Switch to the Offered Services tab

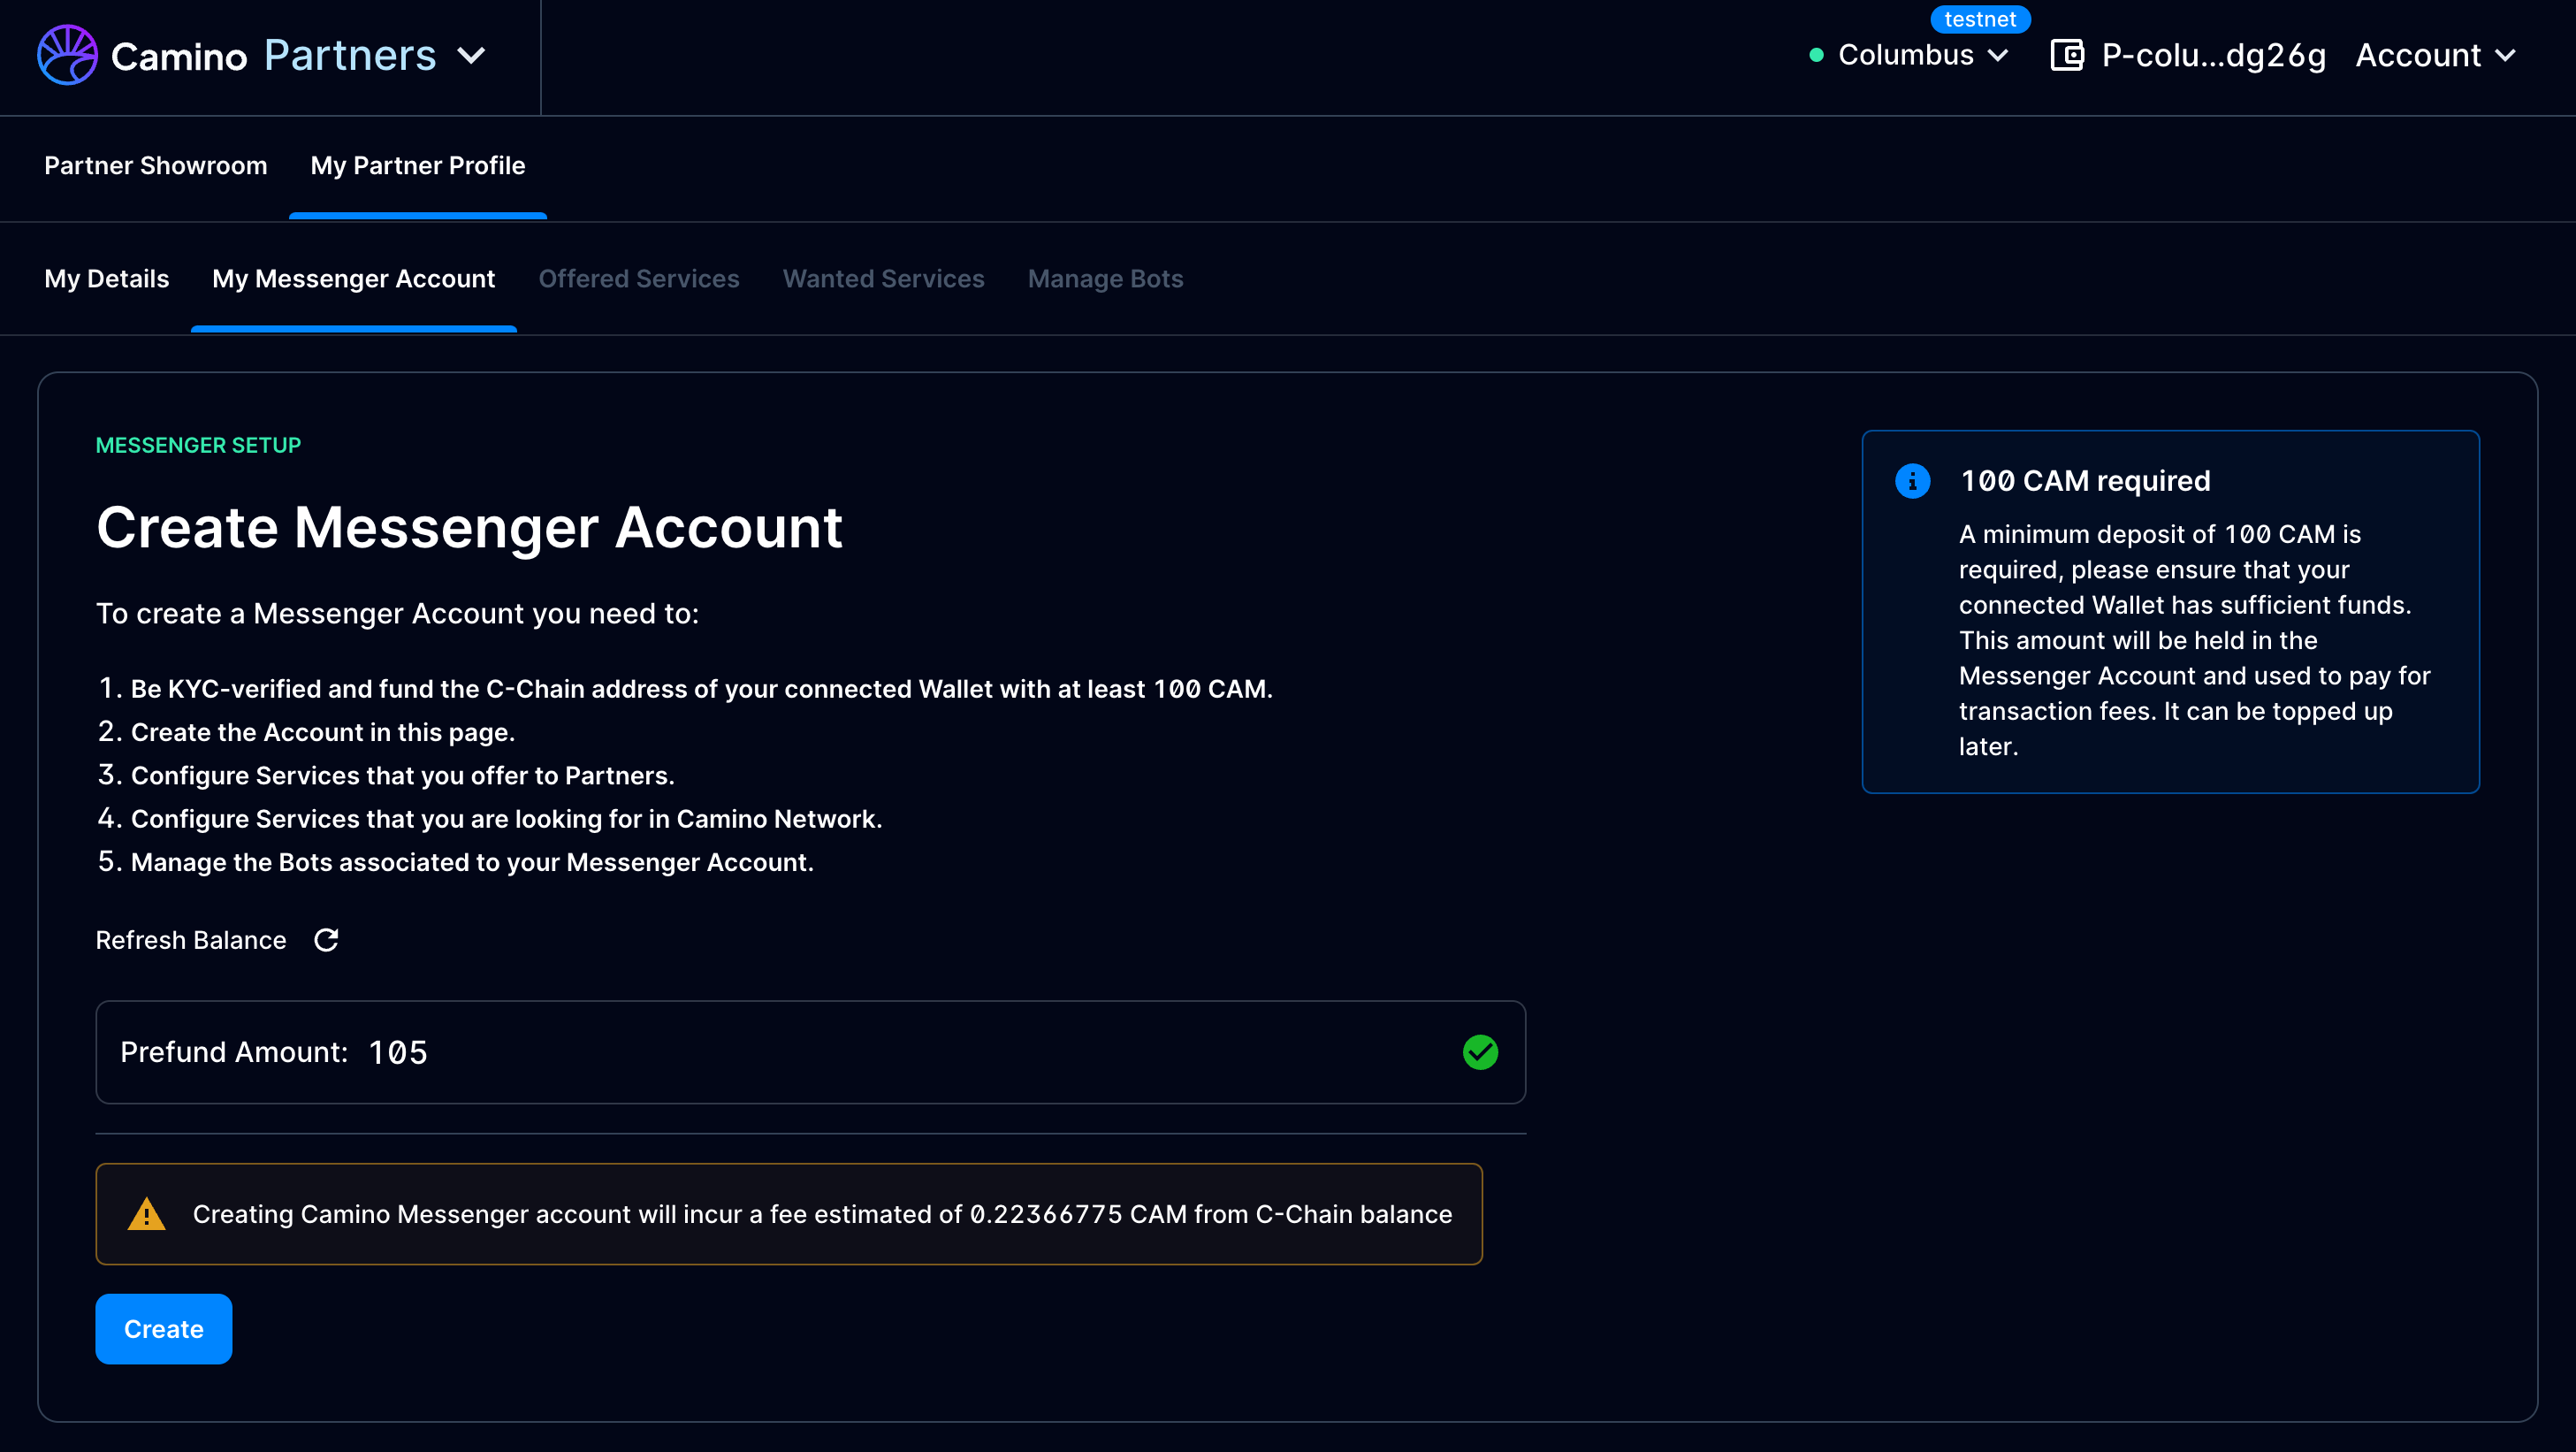click(x=638, y=276)
